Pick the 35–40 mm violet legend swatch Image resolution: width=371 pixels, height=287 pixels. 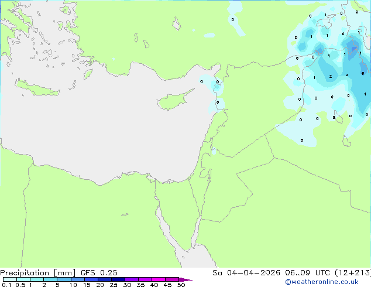pyautogui.click(x=145, y=279)
